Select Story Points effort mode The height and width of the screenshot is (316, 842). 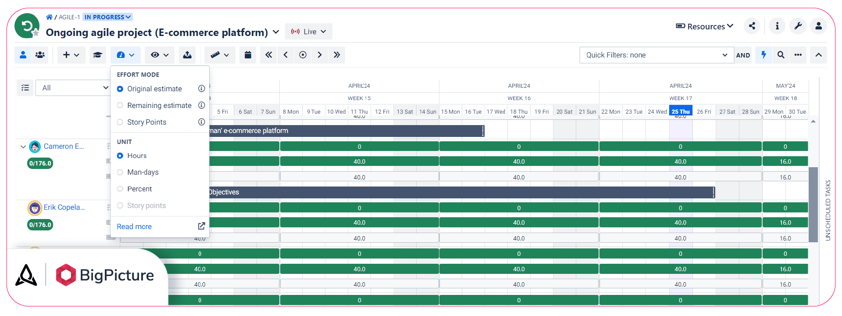click(x=147, y=122)
